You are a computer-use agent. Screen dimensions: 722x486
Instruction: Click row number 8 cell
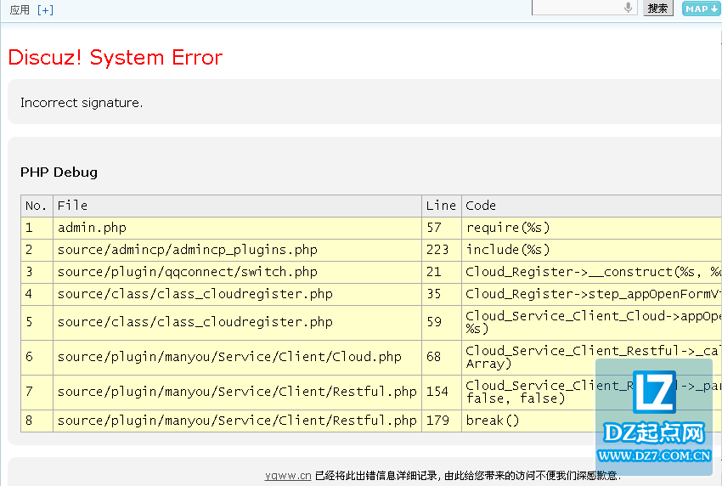point(37,421)
